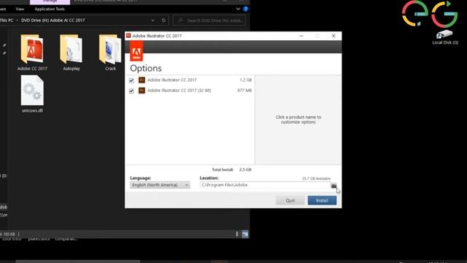
Task: Uncheck Adobe Illustrator CC 2017 (32 Bit) checkbox
Action: click(131, 91)
